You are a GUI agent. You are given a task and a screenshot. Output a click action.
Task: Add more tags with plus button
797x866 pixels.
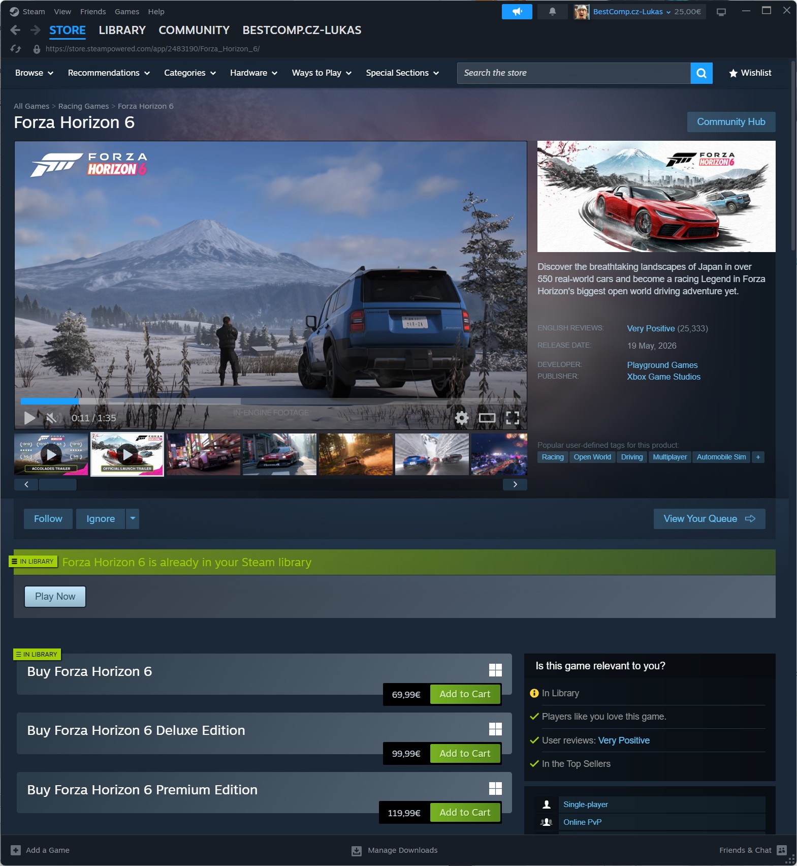(758, 457)
